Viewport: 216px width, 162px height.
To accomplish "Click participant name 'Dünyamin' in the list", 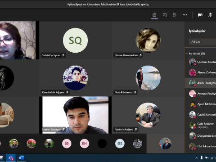I will click(x=207, y=135).
